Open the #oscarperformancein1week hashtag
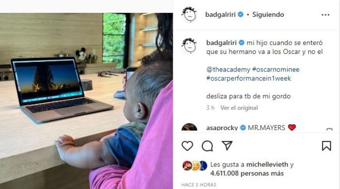This screenshot has height=189, width=340. [x=249, y=78]
